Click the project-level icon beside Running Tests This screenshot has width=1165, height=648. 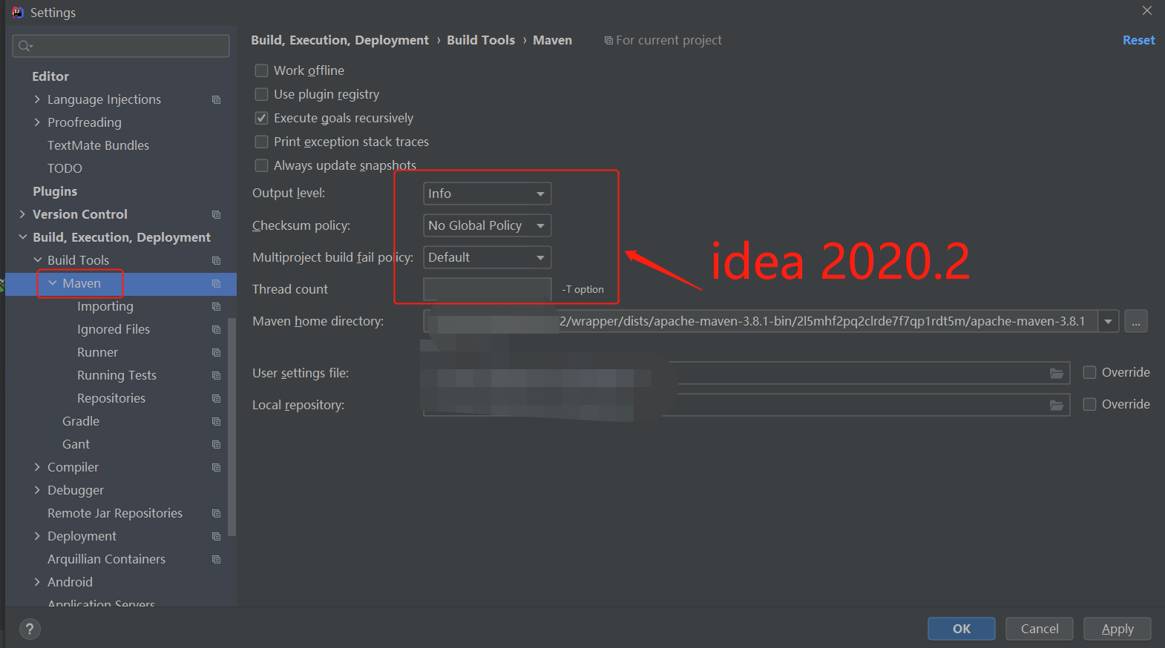[x=217, y=375]
